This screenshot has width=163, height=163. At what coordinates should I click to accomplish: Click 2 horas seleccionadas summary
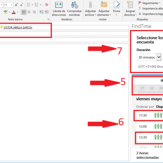pyautogui.click(x=148, y=155)
